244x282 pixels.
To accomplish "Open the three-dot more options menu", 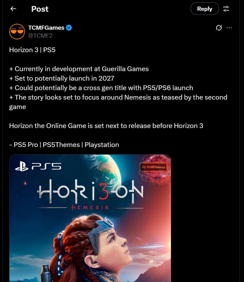I will click(x=229, y=28).
